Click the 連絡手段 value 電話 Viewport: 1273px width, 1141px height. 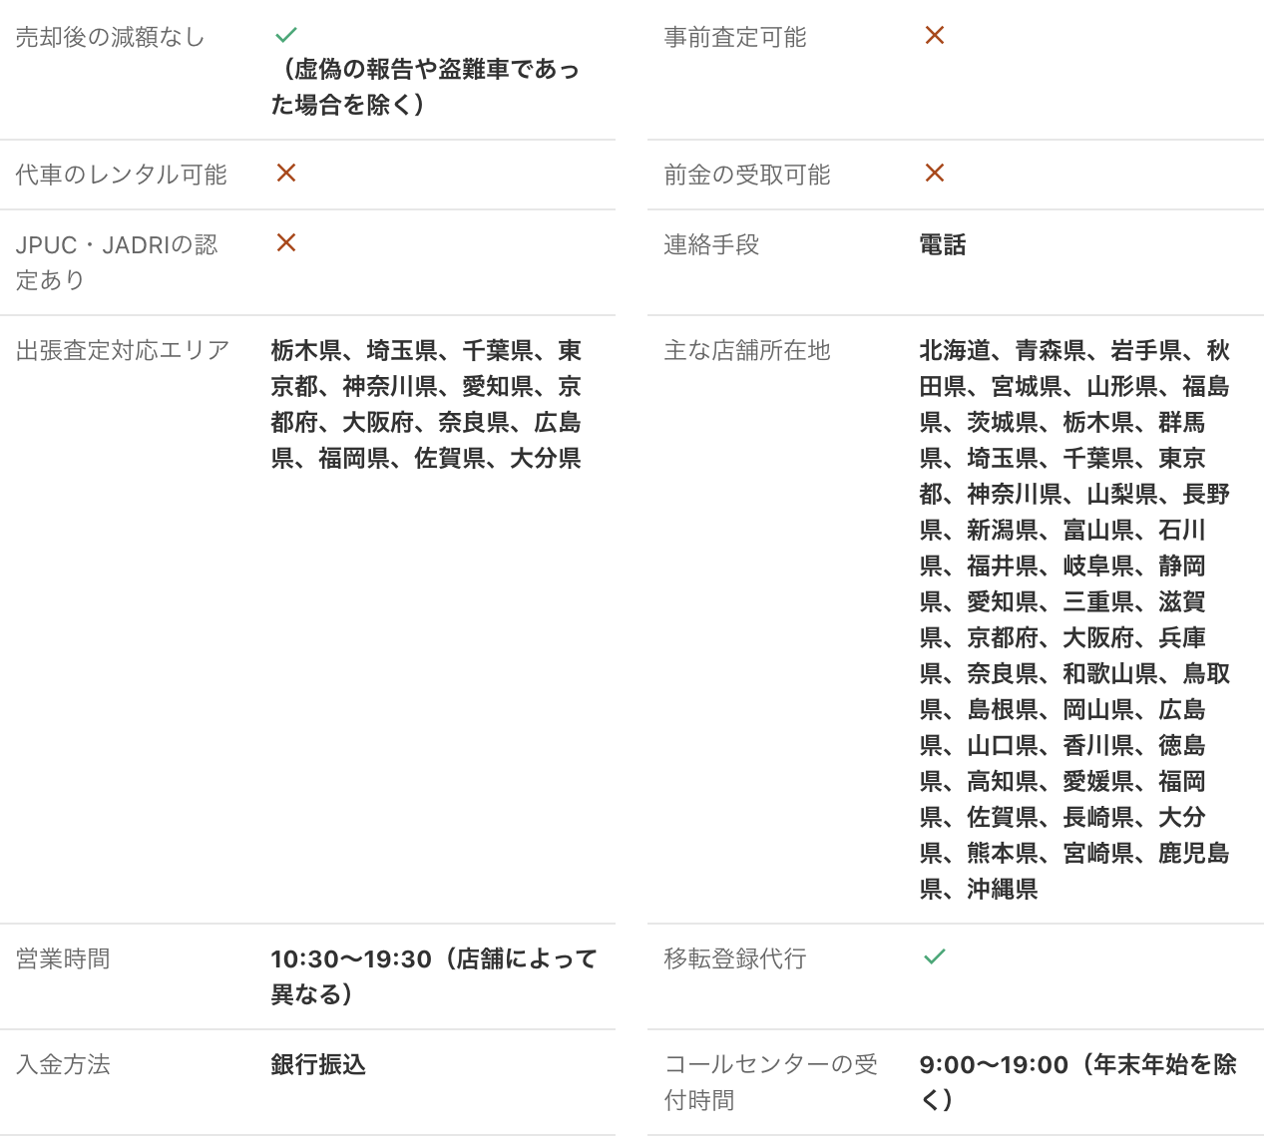943,245
